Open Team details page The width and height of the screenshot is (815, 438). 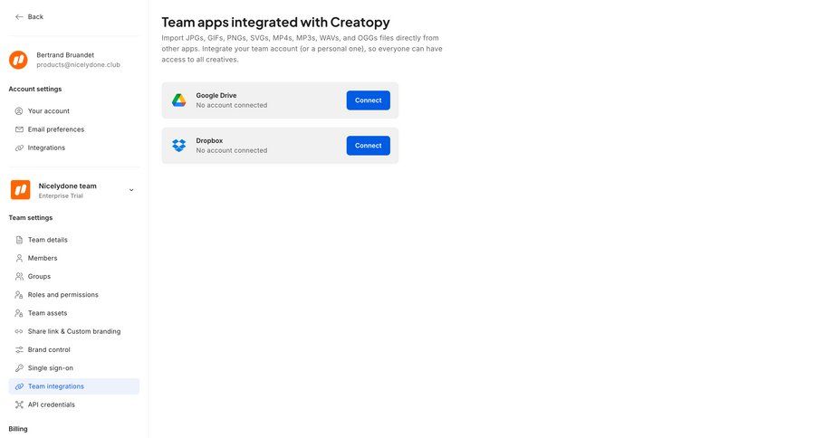click(x=47, y=240)
